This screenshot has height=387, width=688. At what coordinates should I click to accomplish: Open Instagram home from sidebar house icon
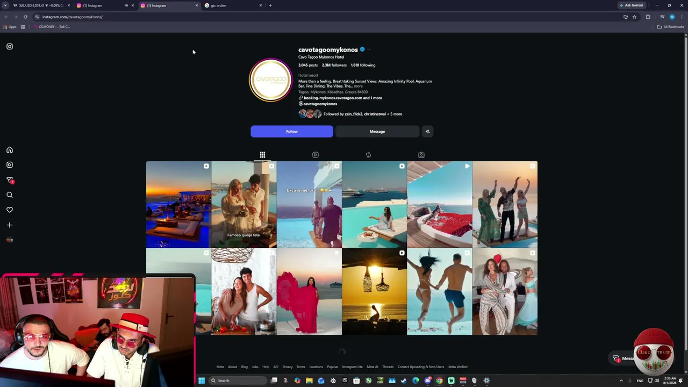10,150
